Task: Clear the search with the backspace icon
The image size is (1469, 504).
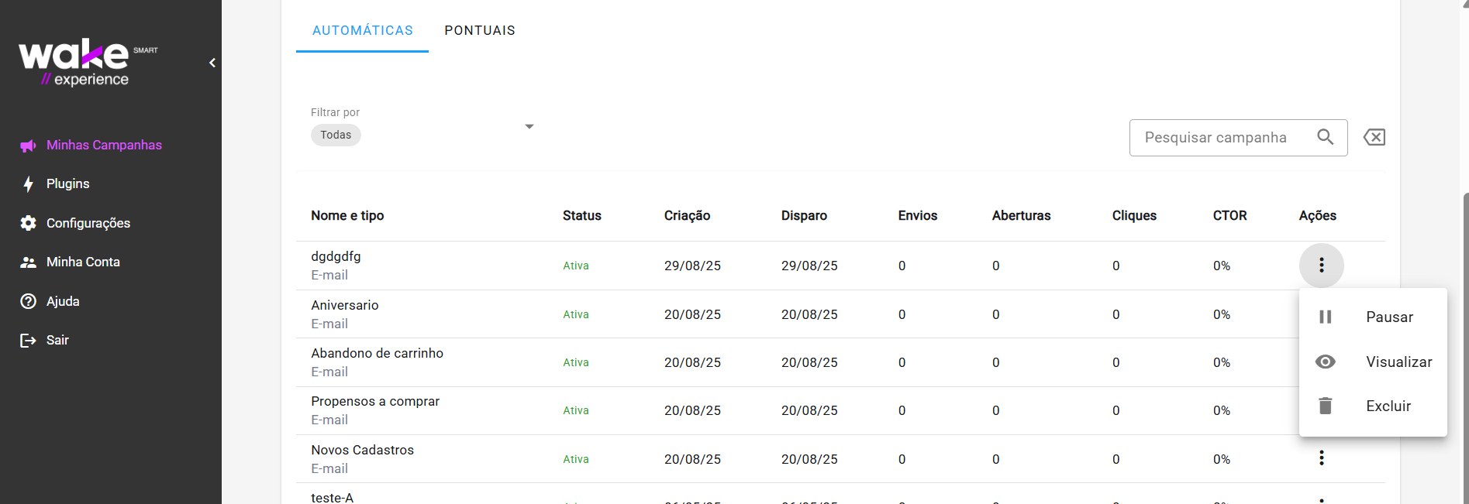Action: [1374, 138]
